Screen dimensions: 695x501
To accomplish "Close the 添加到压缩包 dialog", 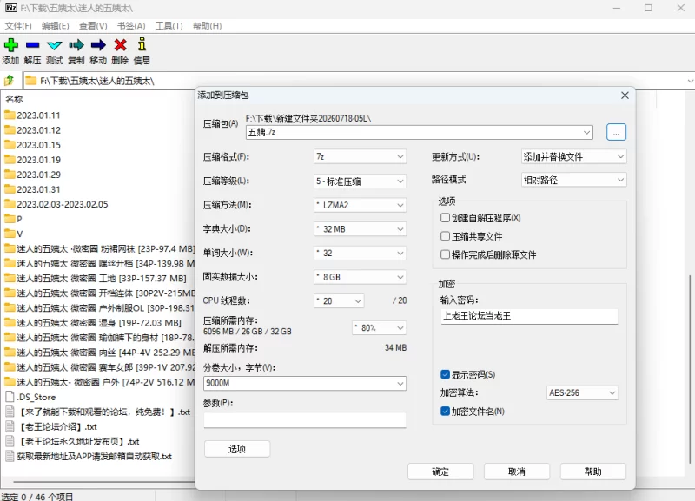I will [x=625, y=96].
